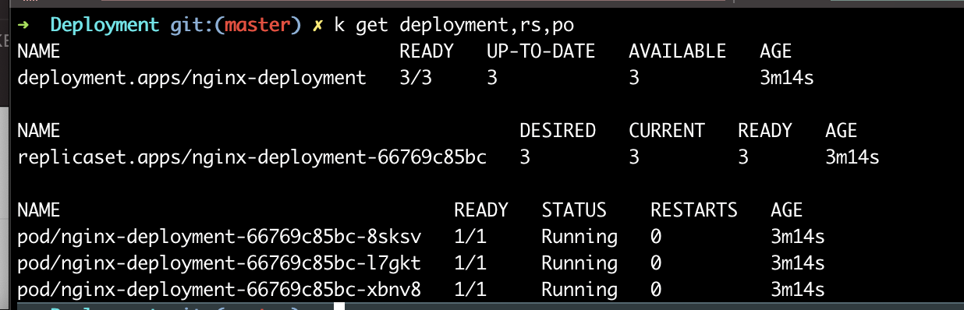Click 'deployment.apps/nginx-deployment' name
The height and width of the screenshot is (310, 964).
coord(191,78)
